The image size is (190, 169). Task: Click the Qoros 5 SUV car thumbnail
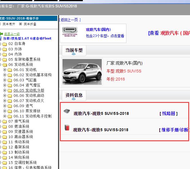(x=82, y=72)
